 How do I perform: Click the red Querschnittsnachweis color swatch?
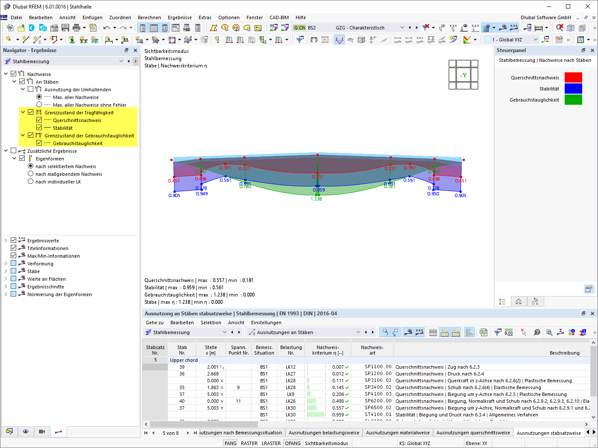coord(573,78)
